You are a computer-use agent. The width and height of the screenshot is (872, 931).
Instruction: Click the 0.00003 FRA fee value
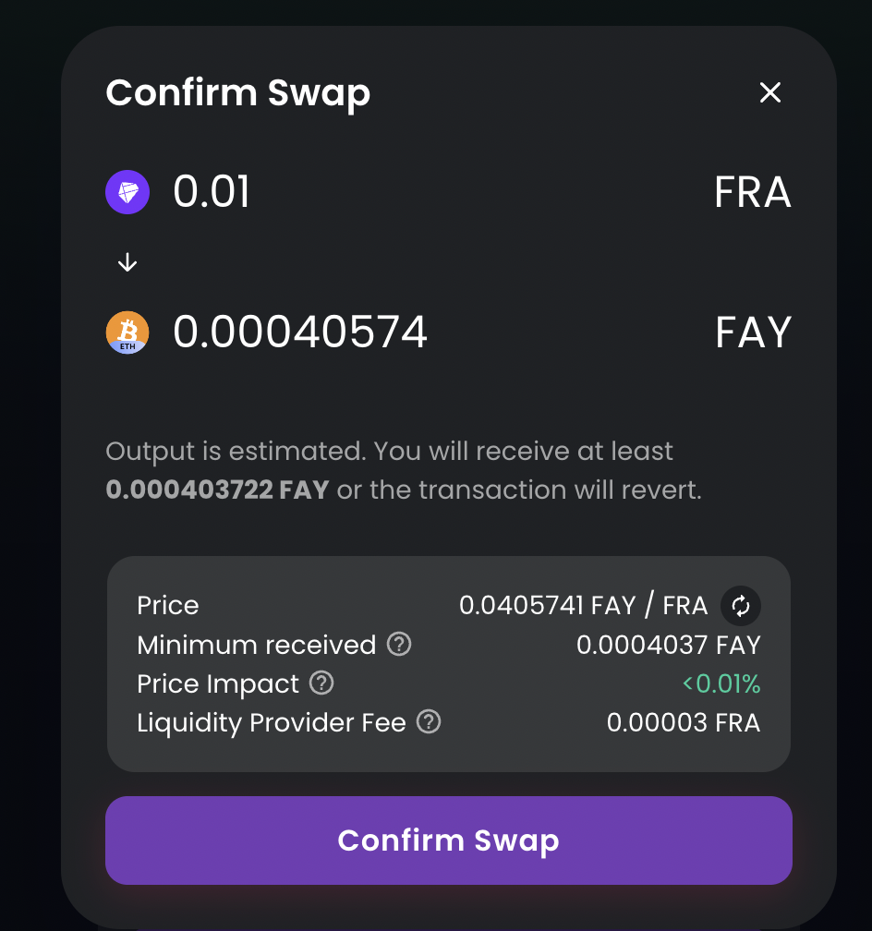point(683,723)
